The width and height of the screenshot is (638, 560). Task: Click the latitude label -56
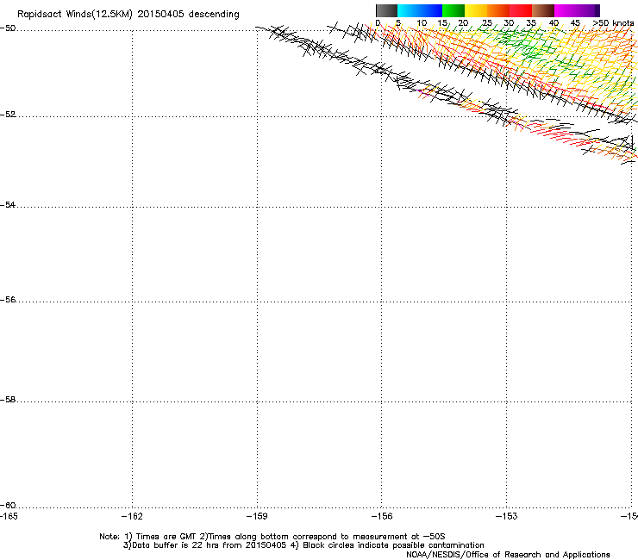[8, 299]
